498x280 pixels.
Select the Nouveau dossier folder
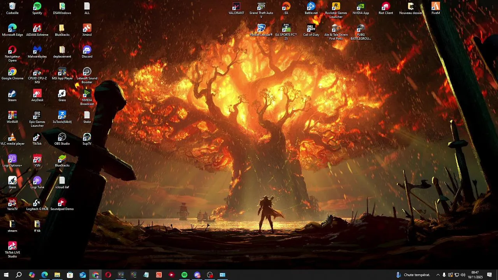click(x=411, y=9)
